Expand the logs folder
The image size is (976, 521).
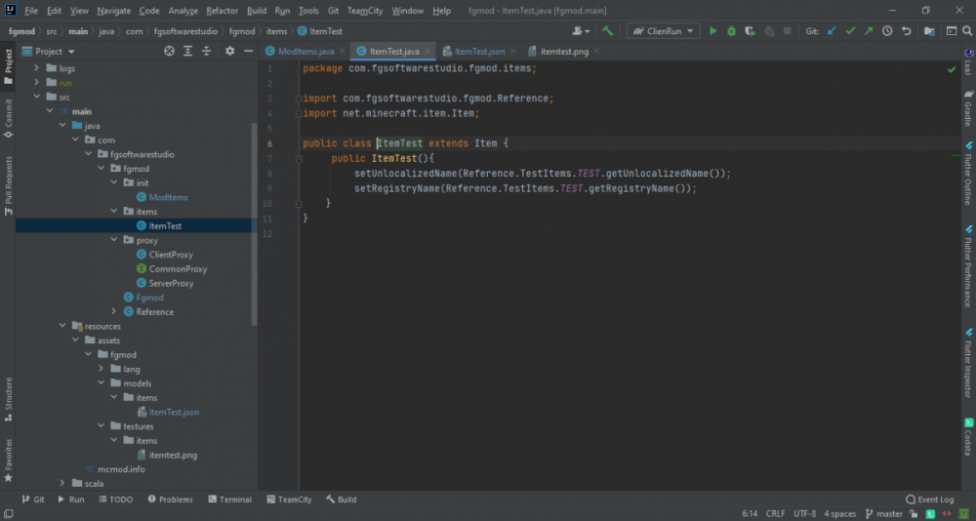tap(37, 68)
